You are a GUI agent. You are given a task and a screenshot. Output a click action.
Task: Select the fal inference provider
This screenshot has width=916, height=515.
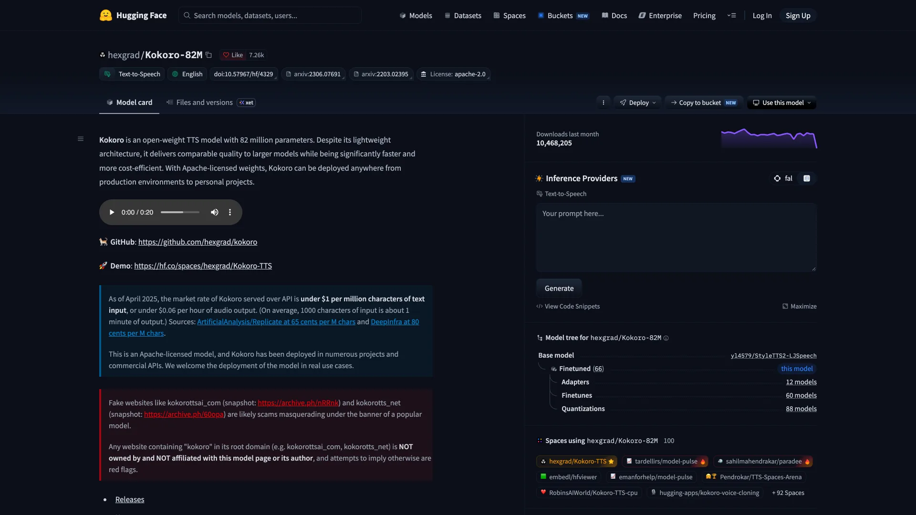pyautogui.click(x=783, y=178)
